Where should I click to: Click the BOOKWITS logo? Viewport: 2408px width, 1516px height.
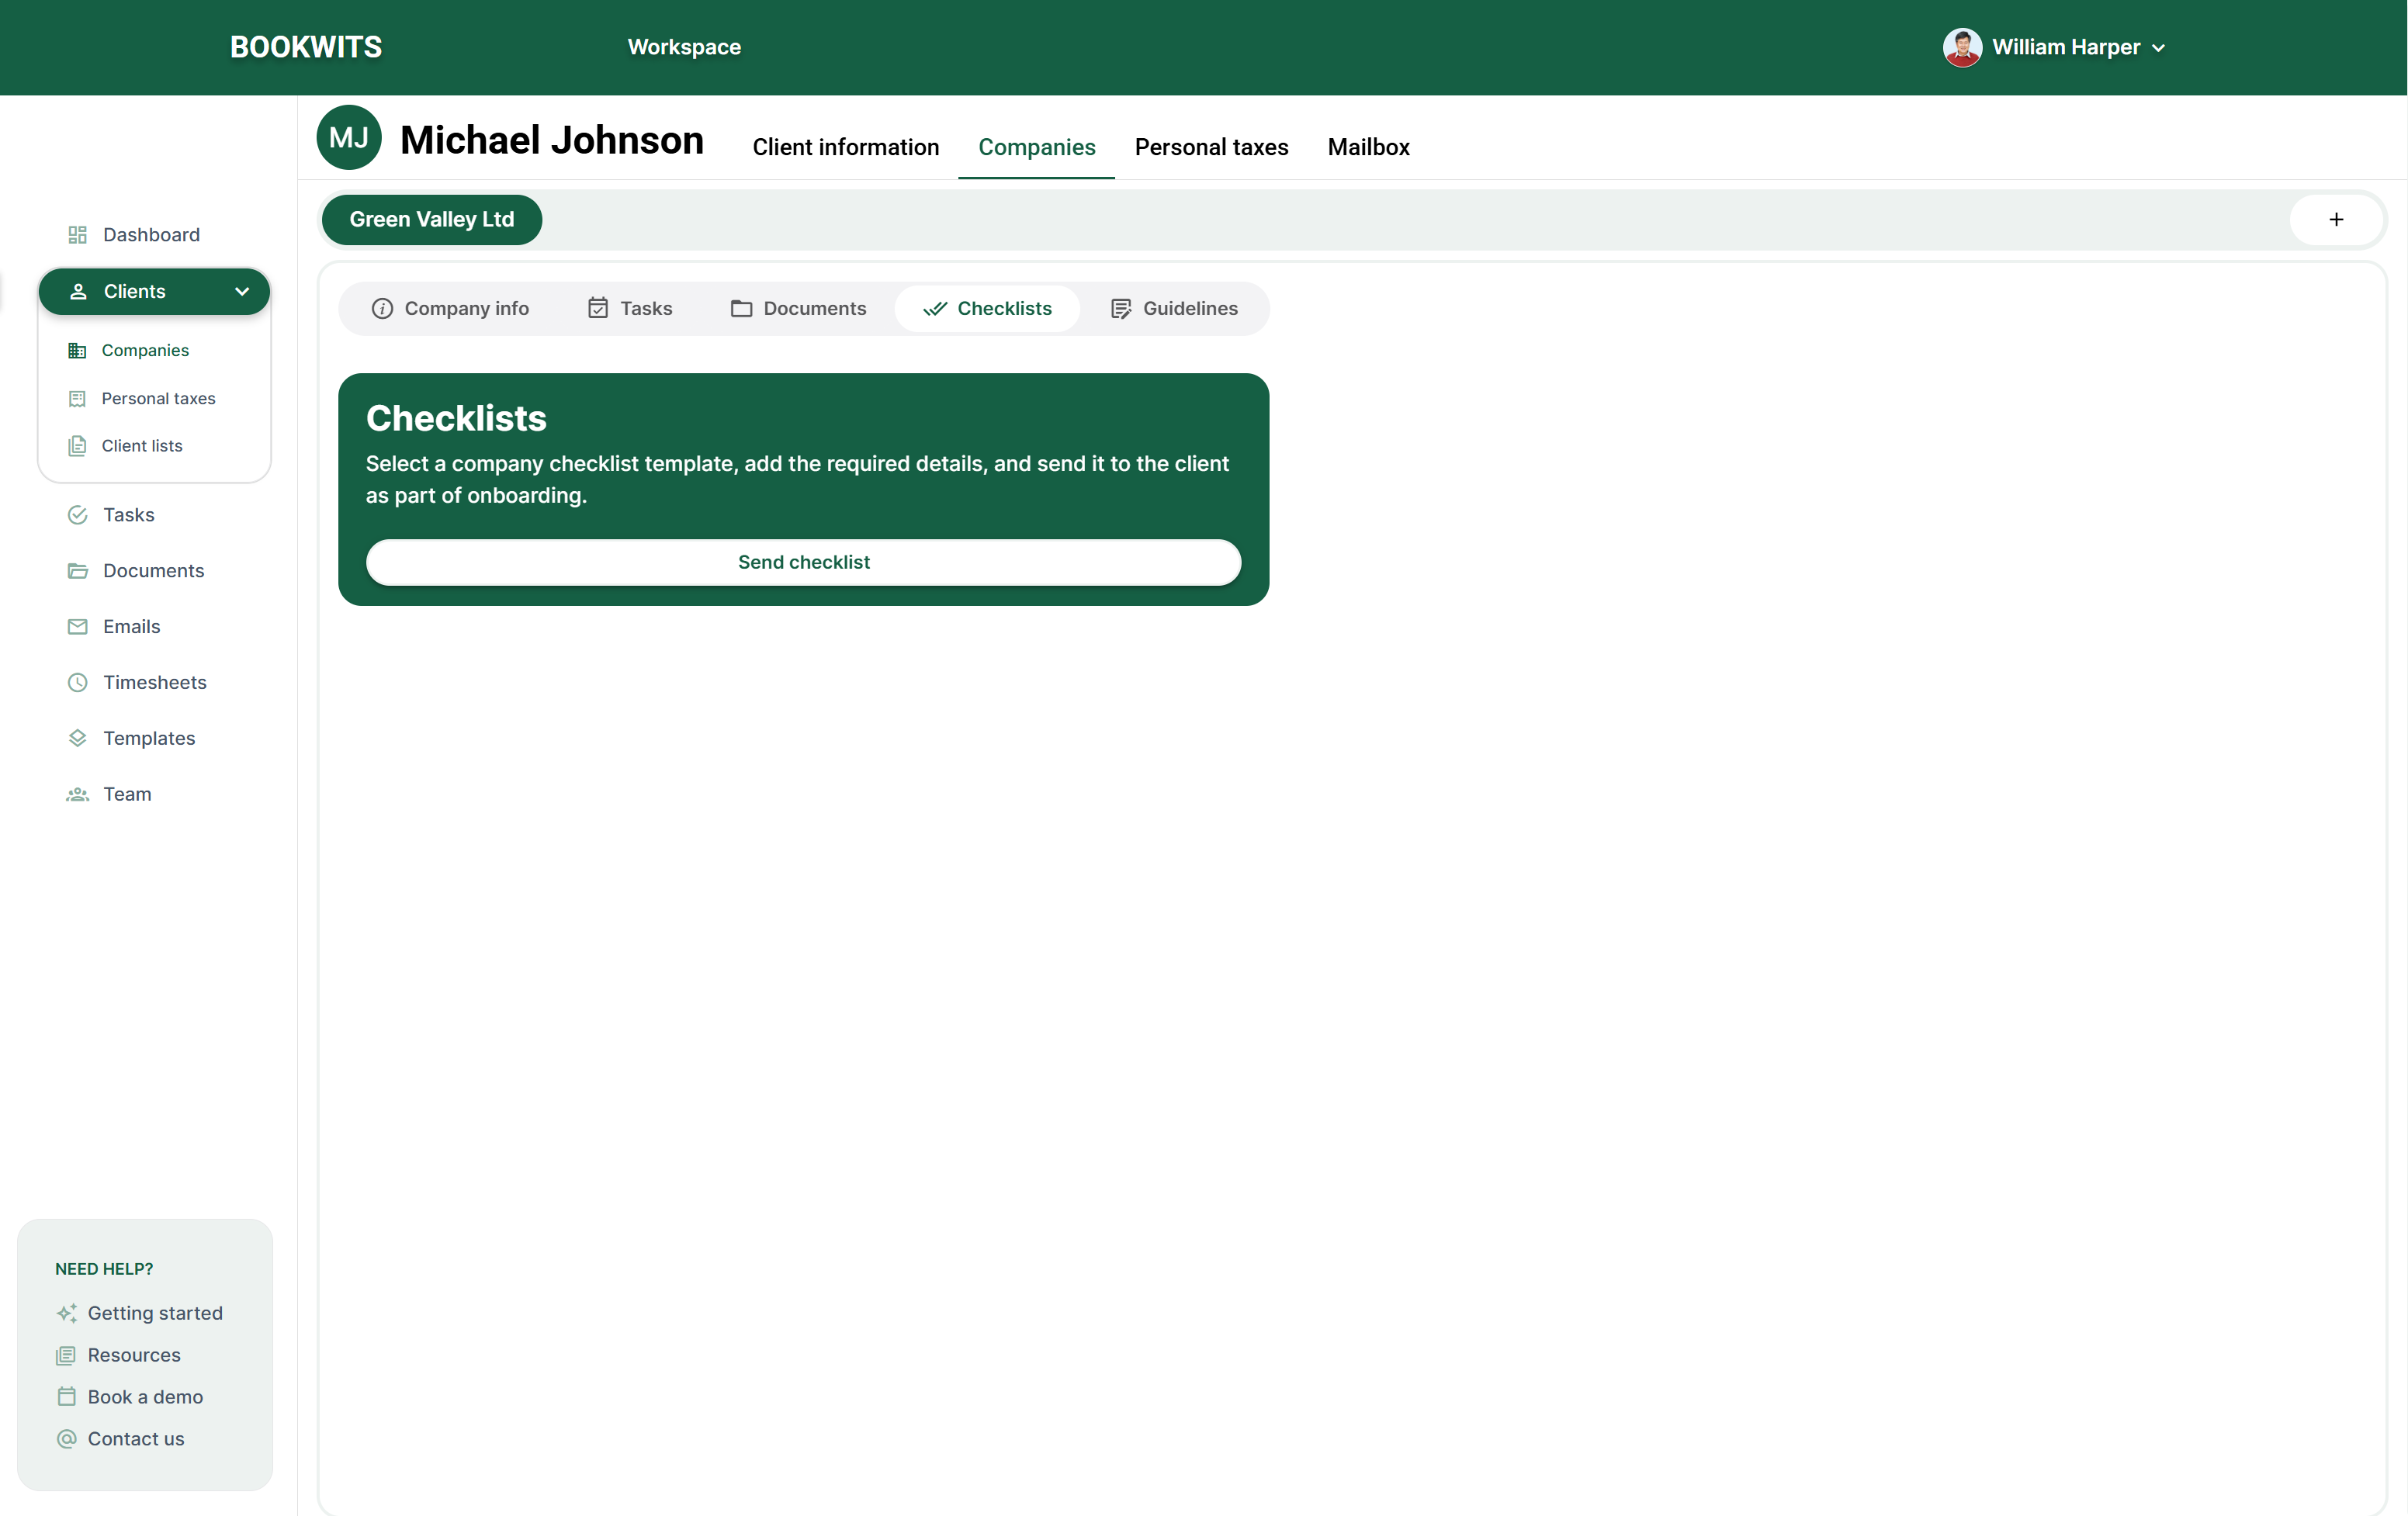point(306,48)
